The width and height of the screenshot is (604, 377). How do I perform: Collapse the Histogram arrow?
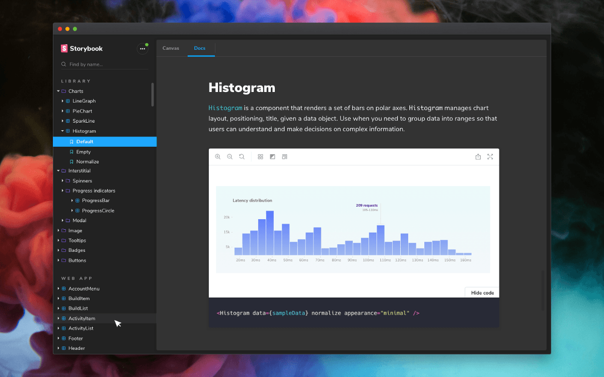pos(62,131)
